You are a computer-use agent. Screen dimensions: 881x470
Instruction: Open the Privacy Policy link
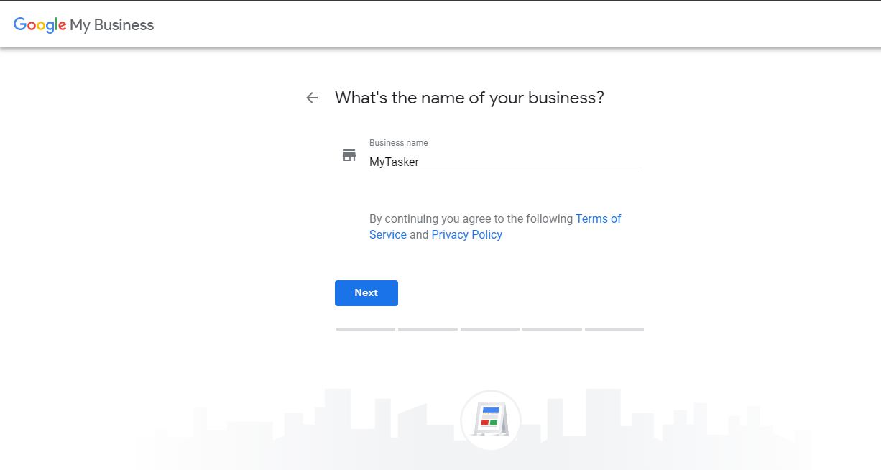click(466, 235)
